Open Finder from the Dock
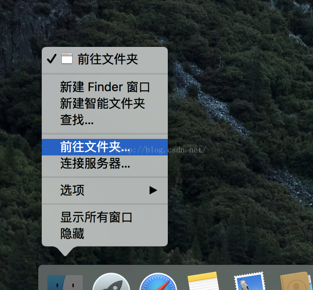The width and height of the screenshot is (313, 290). (65, 283)
